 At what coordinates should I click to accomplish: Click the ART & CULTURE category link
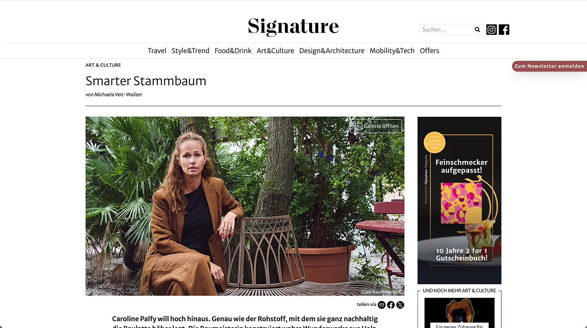[x=103, y=65]
